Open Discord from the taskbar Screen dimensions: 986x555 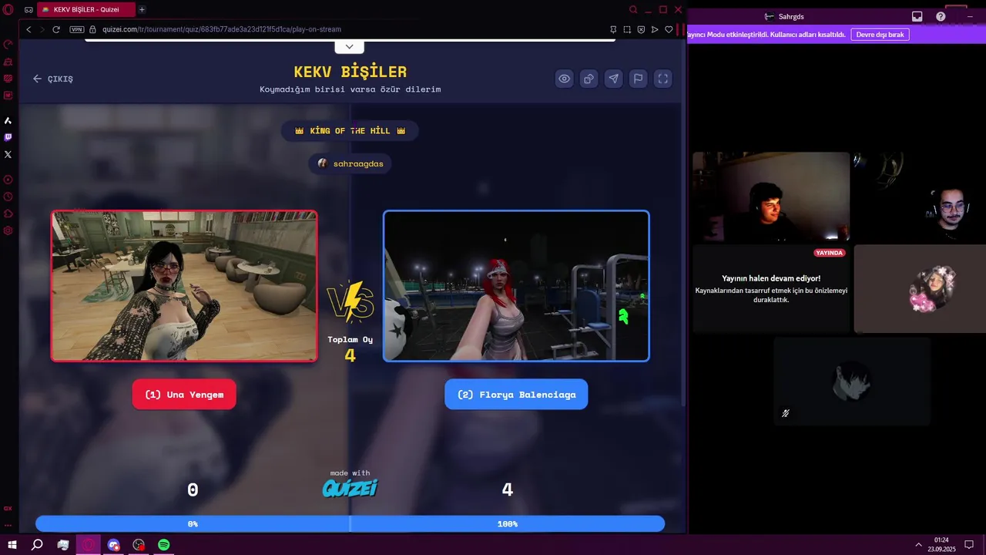click(114, 544)
